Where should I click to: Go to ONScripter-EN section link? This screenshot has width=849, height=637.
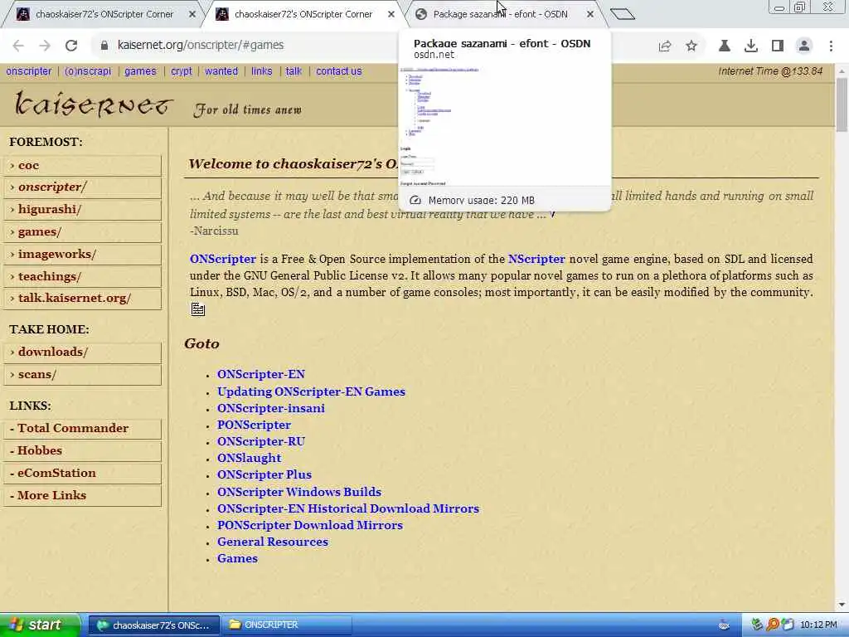tap(261, 374)
